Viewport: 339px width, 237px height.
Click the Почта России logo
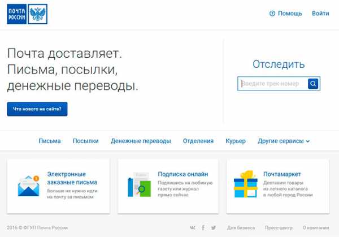16,14
